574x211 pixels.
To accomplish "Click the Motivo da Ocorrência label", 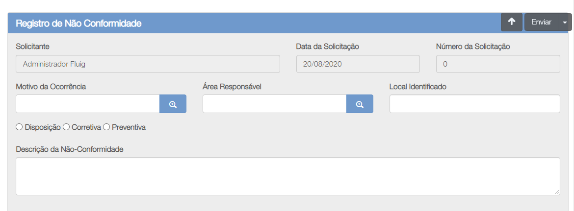I will pyautogui.click(x=51, y=87).
